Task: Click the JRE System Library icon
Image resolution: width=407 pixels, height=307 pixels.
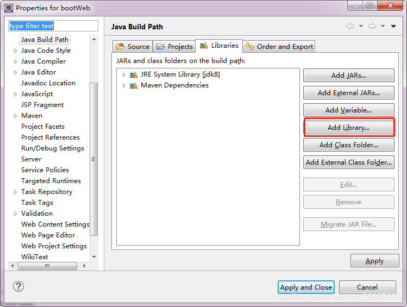Action: (x=134, y=74)
